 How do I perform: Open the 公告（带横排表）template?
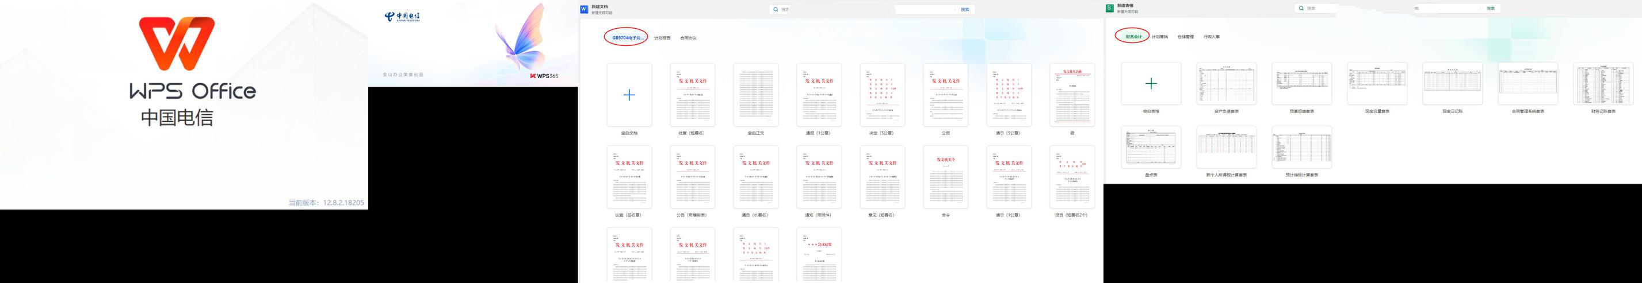[692, 177]
